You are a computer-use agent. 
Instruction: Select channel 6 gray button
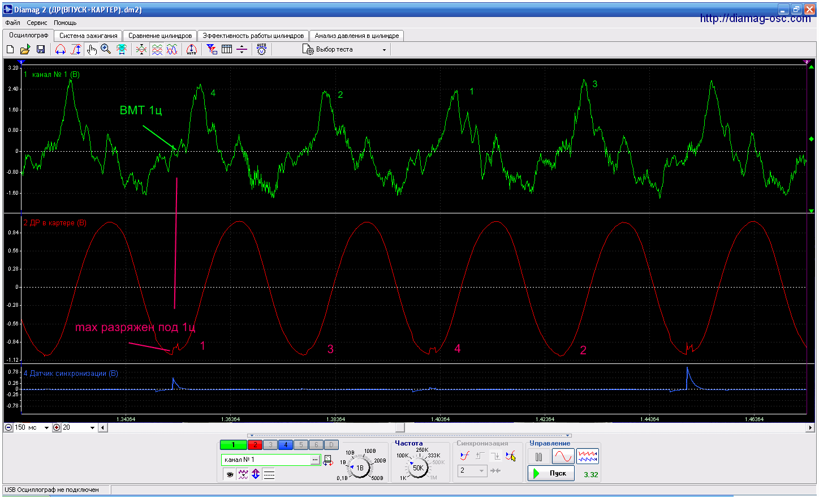(x=316, y=445)
